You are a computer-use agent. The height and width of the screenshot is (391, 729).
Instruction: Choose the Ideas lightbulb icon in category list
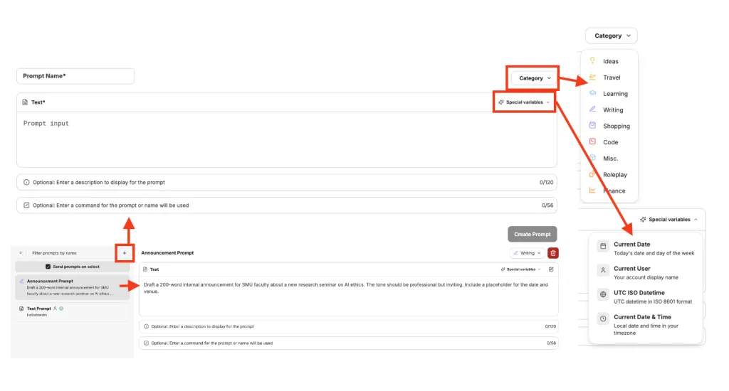coord(592,61)
